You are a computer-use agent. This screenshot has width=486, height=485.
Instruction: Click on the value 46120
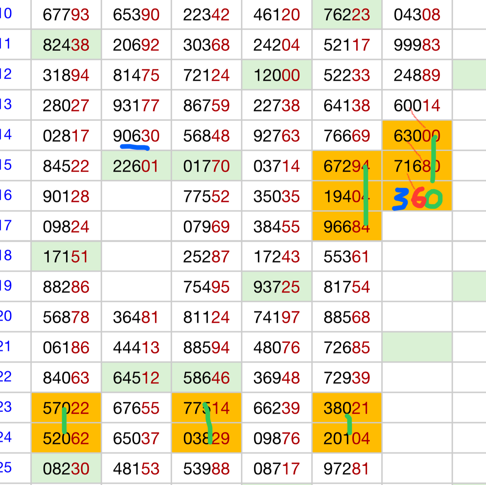click(x=277, y=14)
